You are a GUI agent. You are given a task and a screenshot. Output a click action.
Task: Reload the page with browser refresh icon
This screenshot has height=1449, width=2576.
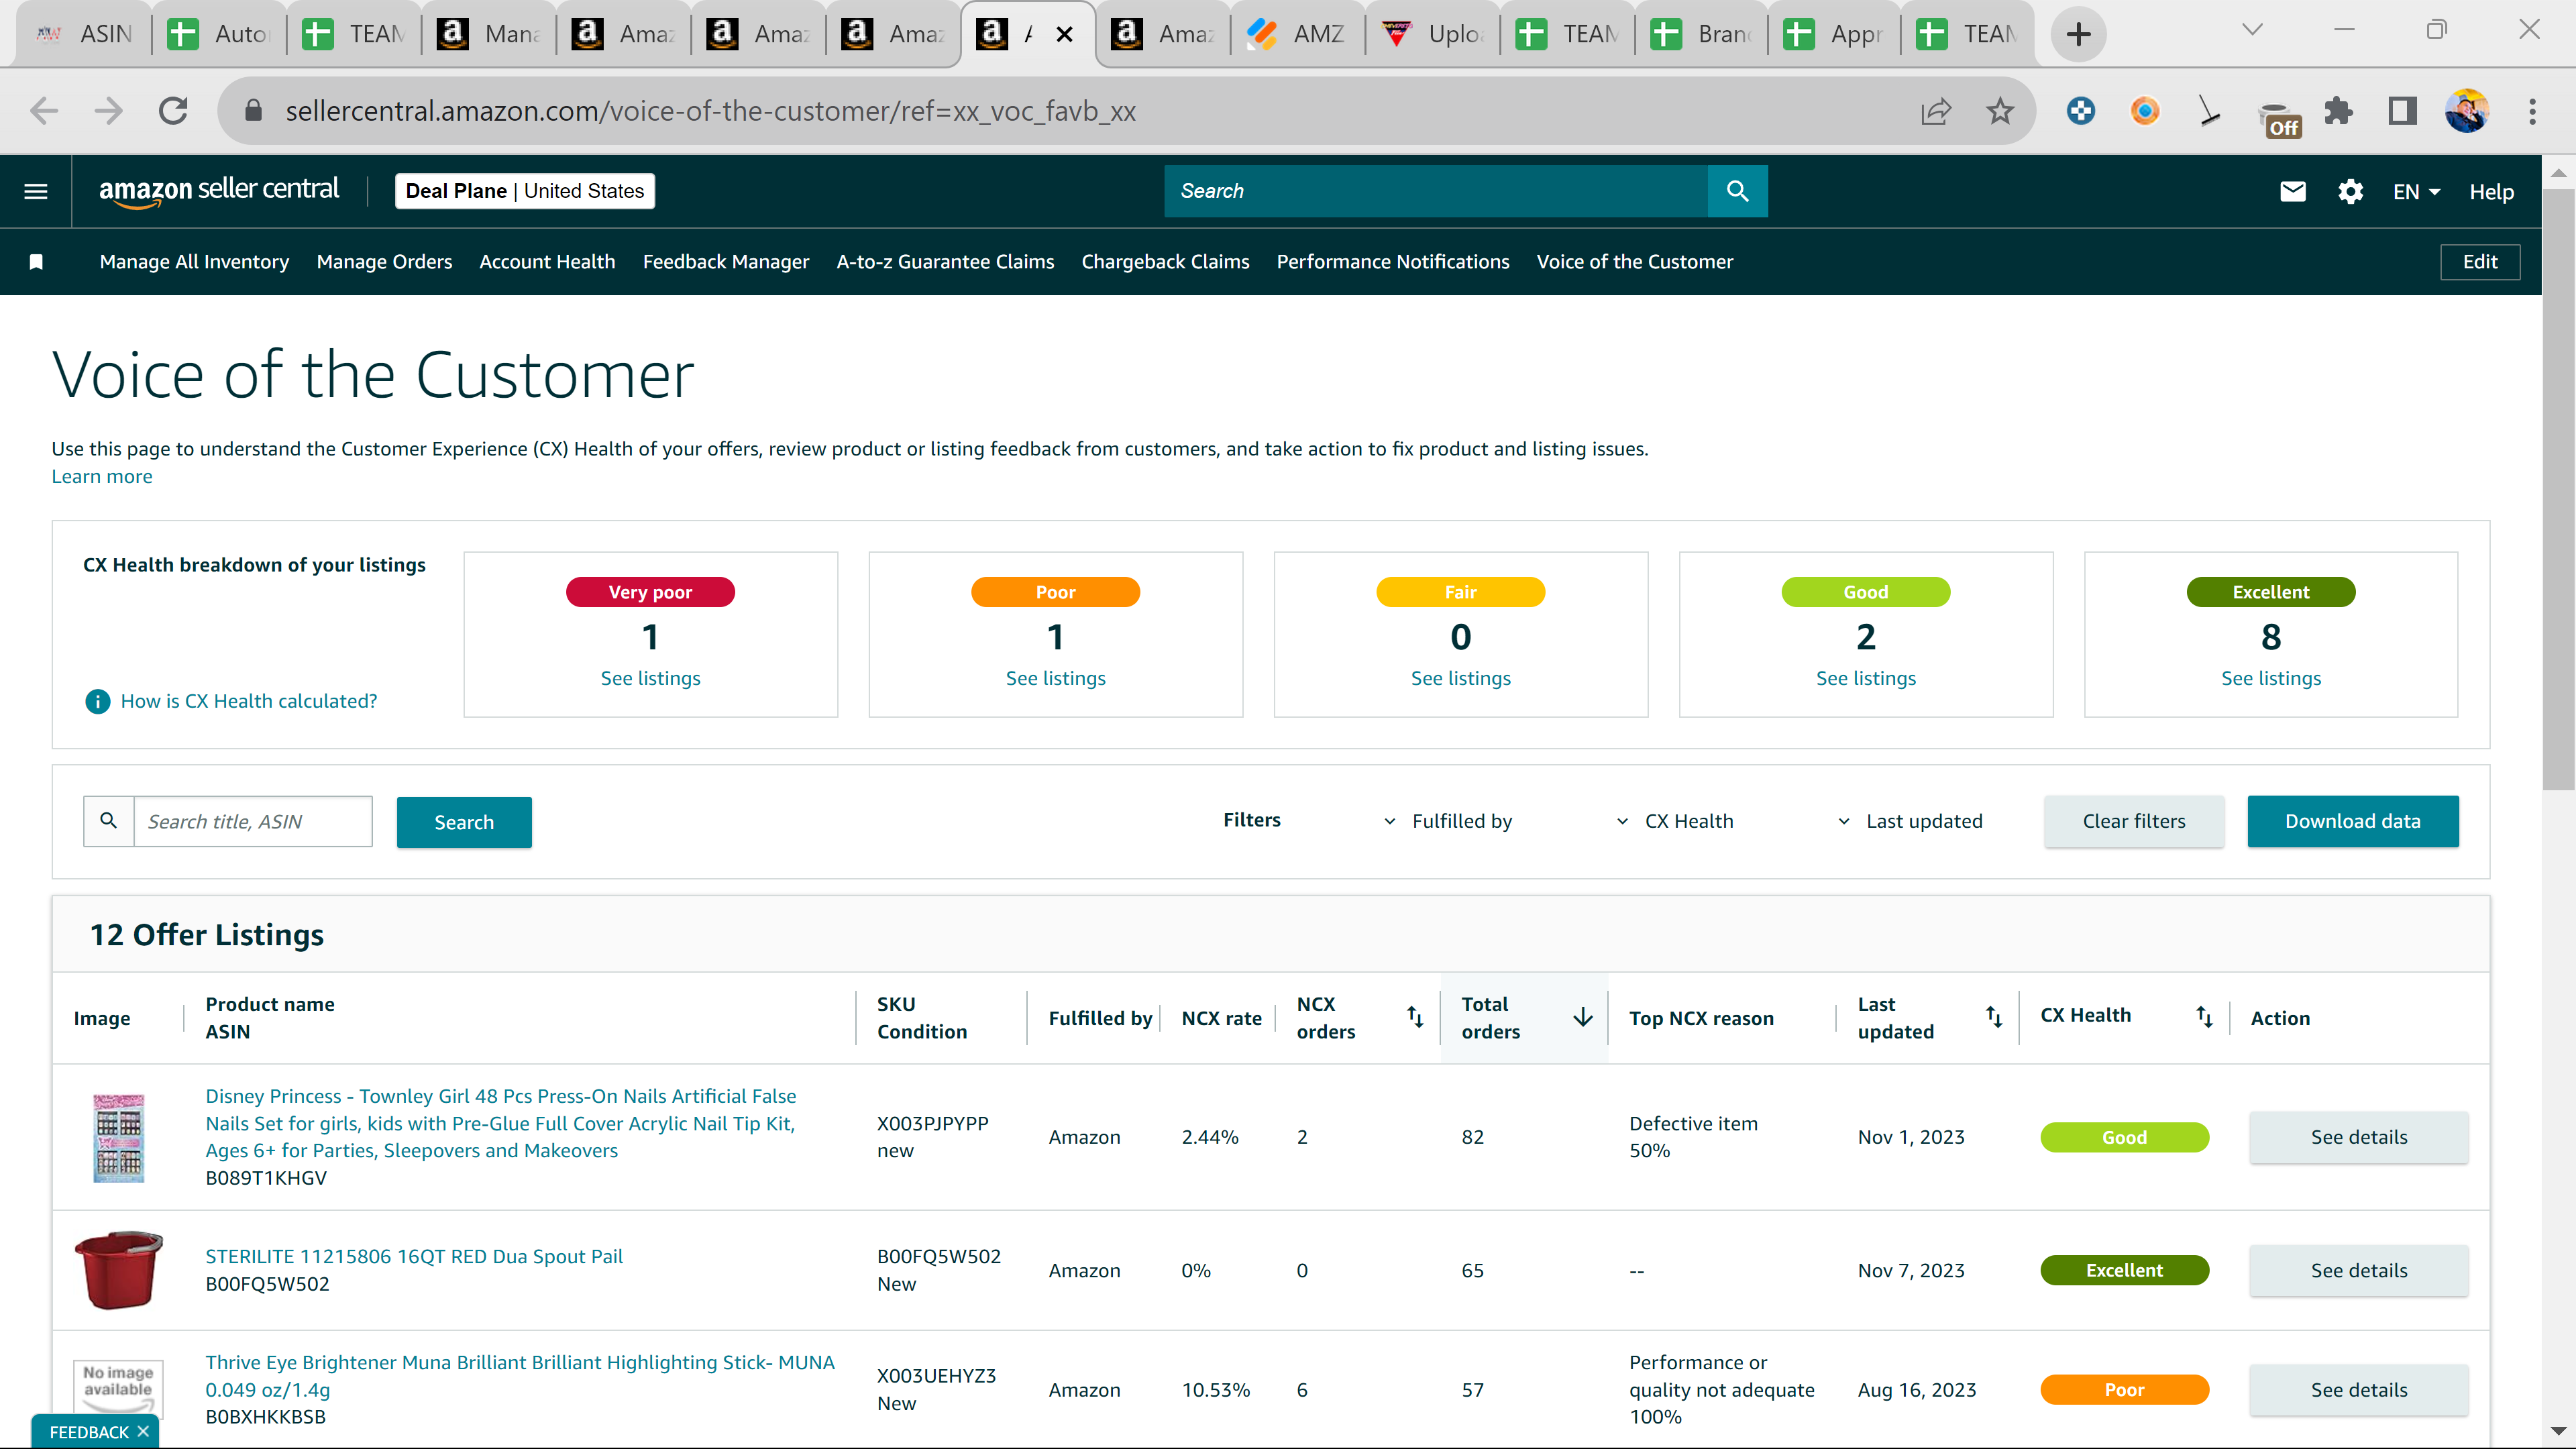click(174, 111)
